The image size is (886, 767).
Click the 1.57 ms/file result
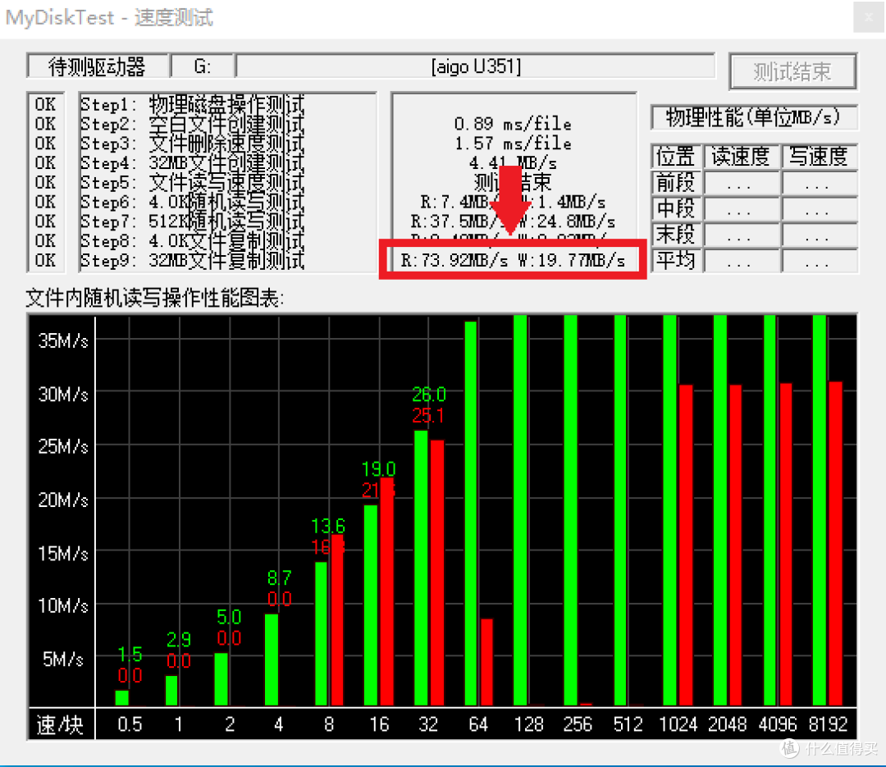tap(513, 144)
